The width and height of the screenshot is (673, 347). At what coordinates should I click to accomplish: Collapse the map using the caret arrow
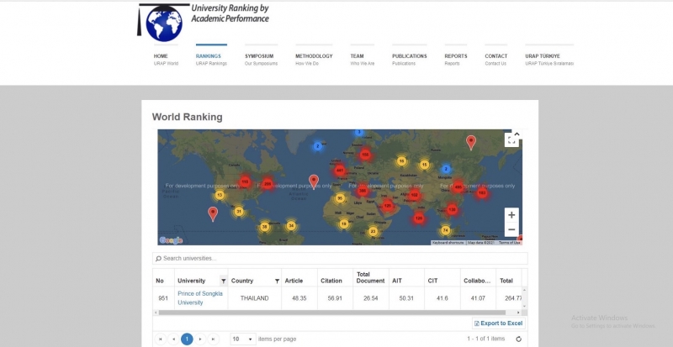point(517,134)
